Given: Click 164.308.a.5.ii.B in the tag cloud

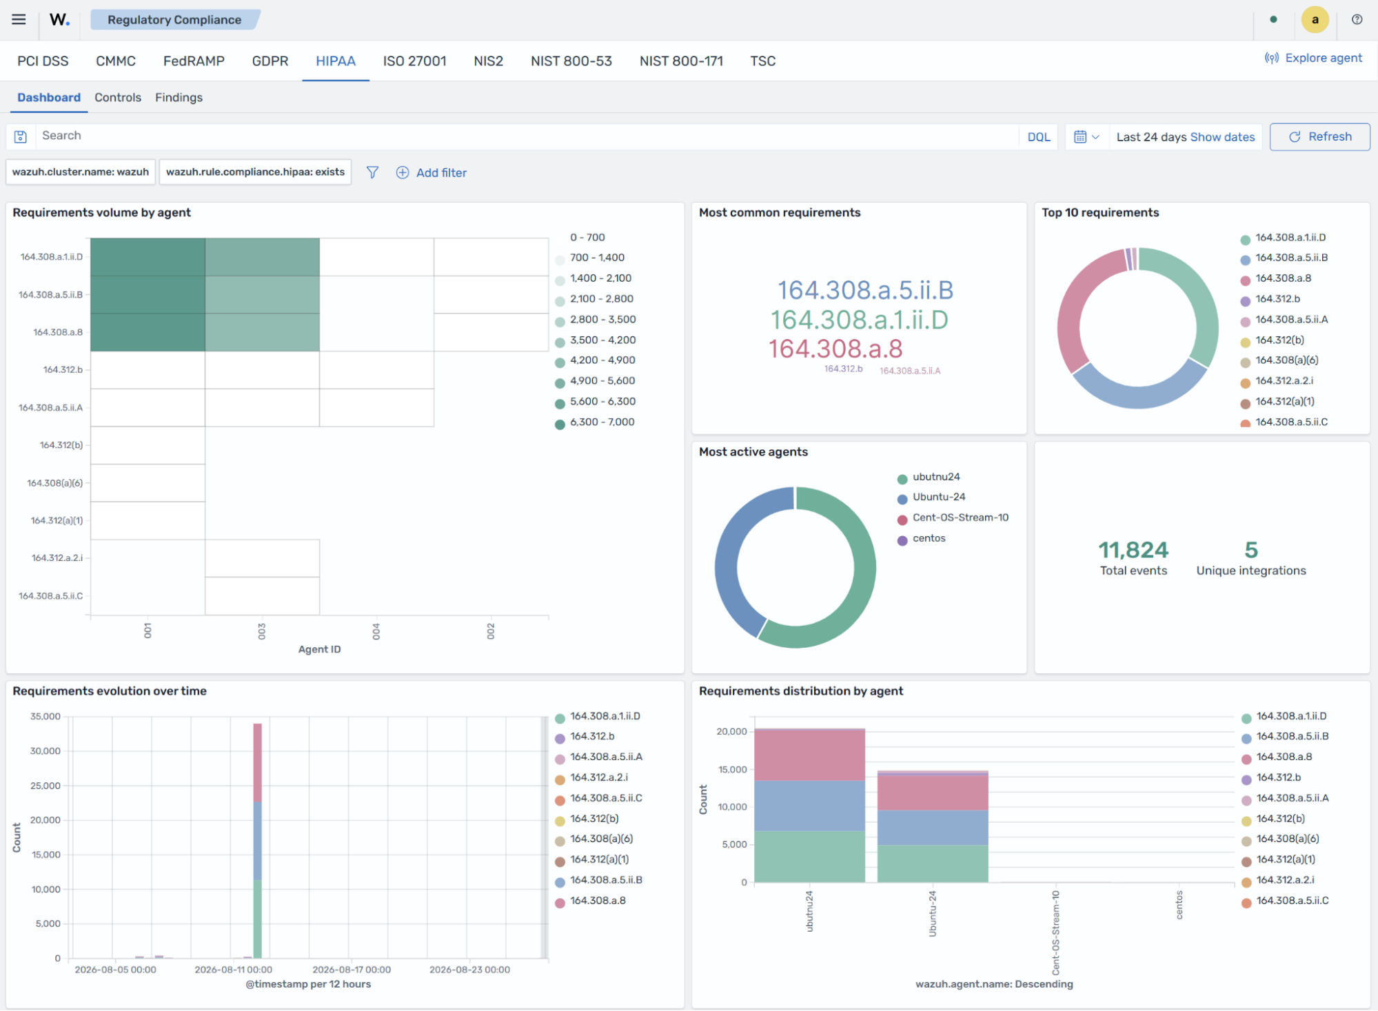Looking at the screenshot, I should coord(865,290).
